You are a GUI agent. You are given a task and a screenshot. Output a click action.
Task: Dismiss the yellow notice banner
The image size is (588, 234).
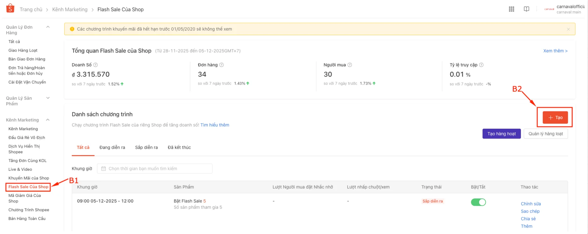pos(568,29)
